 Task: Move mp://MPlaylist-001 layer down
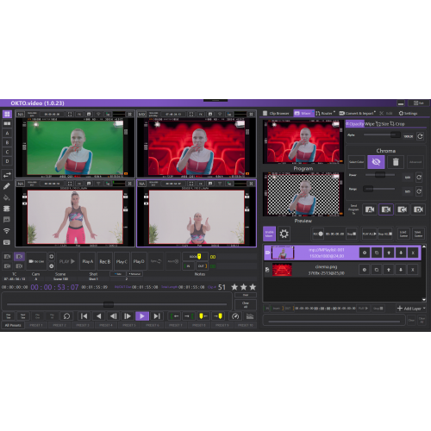(x=401, y=253)
